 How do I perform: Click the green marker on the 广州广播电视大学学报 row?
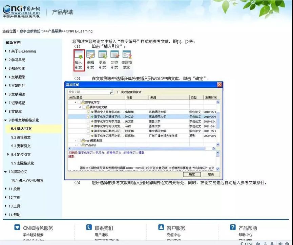click(92, 136)
